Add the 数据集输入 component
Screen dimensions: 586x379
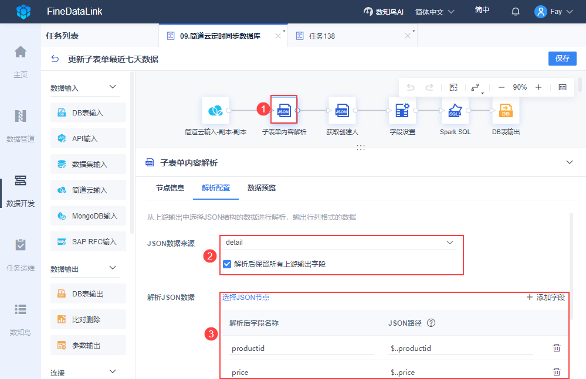pos(88,164)
